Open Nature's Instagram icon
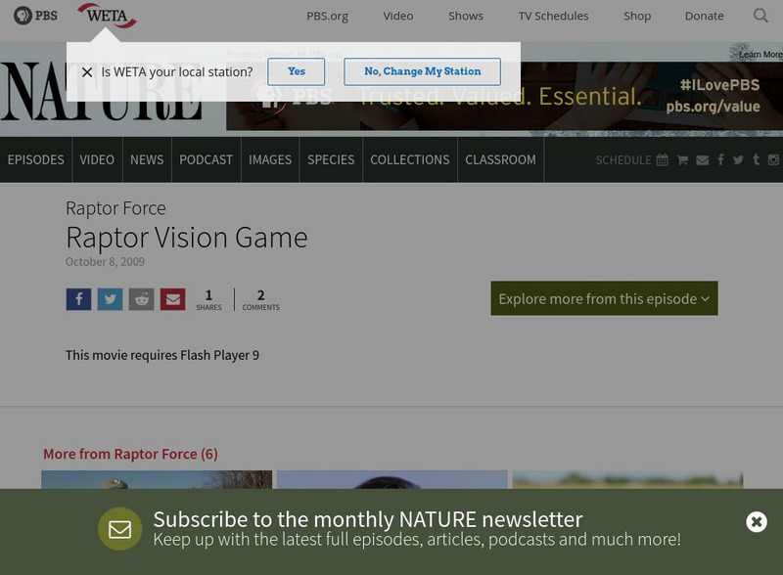Viewport: 783px width, 575px height. 775,159
